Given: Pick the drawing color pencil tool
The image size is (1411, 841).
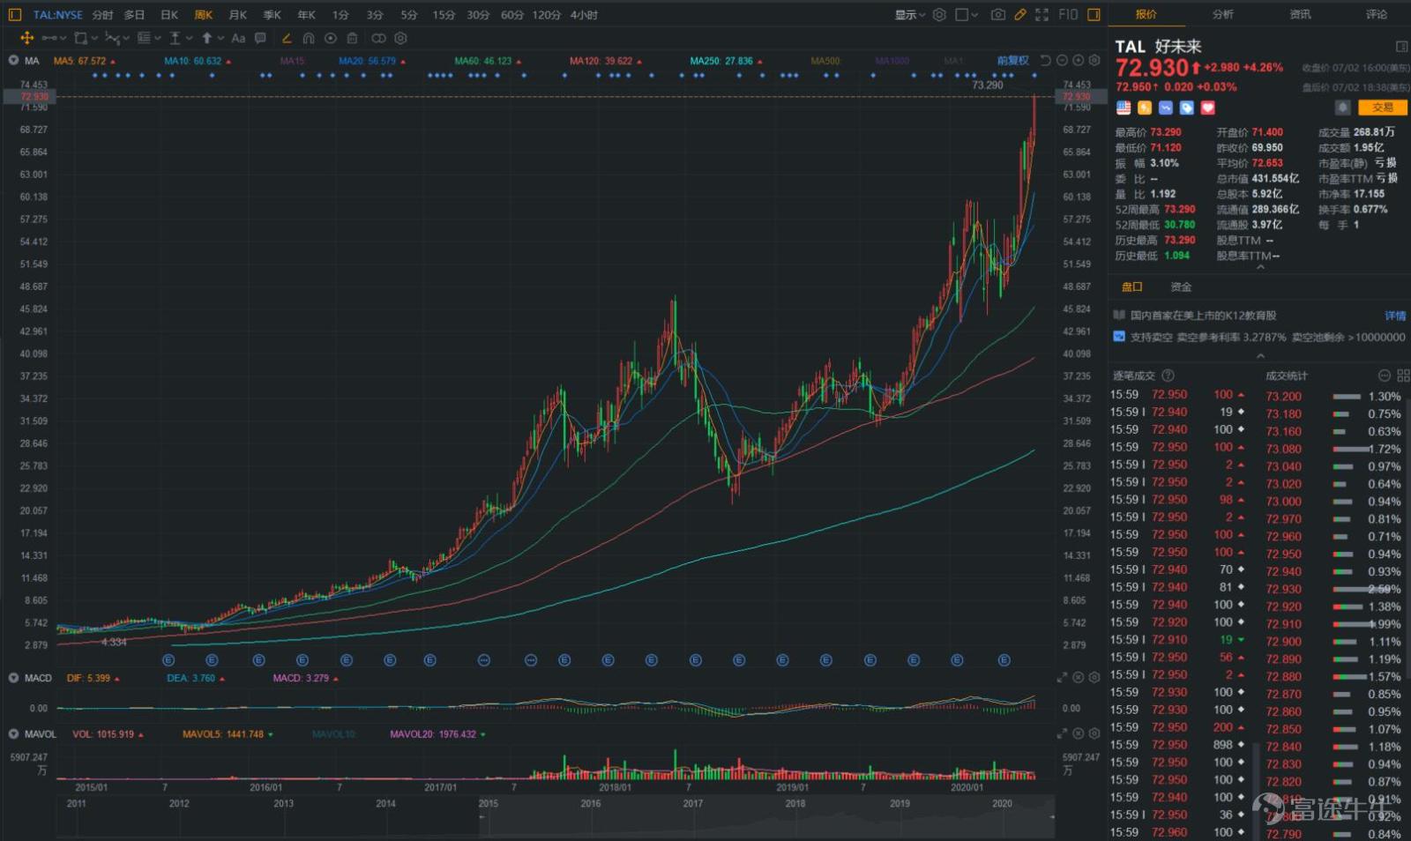Looking at the screenshot, I should (287, 38).
